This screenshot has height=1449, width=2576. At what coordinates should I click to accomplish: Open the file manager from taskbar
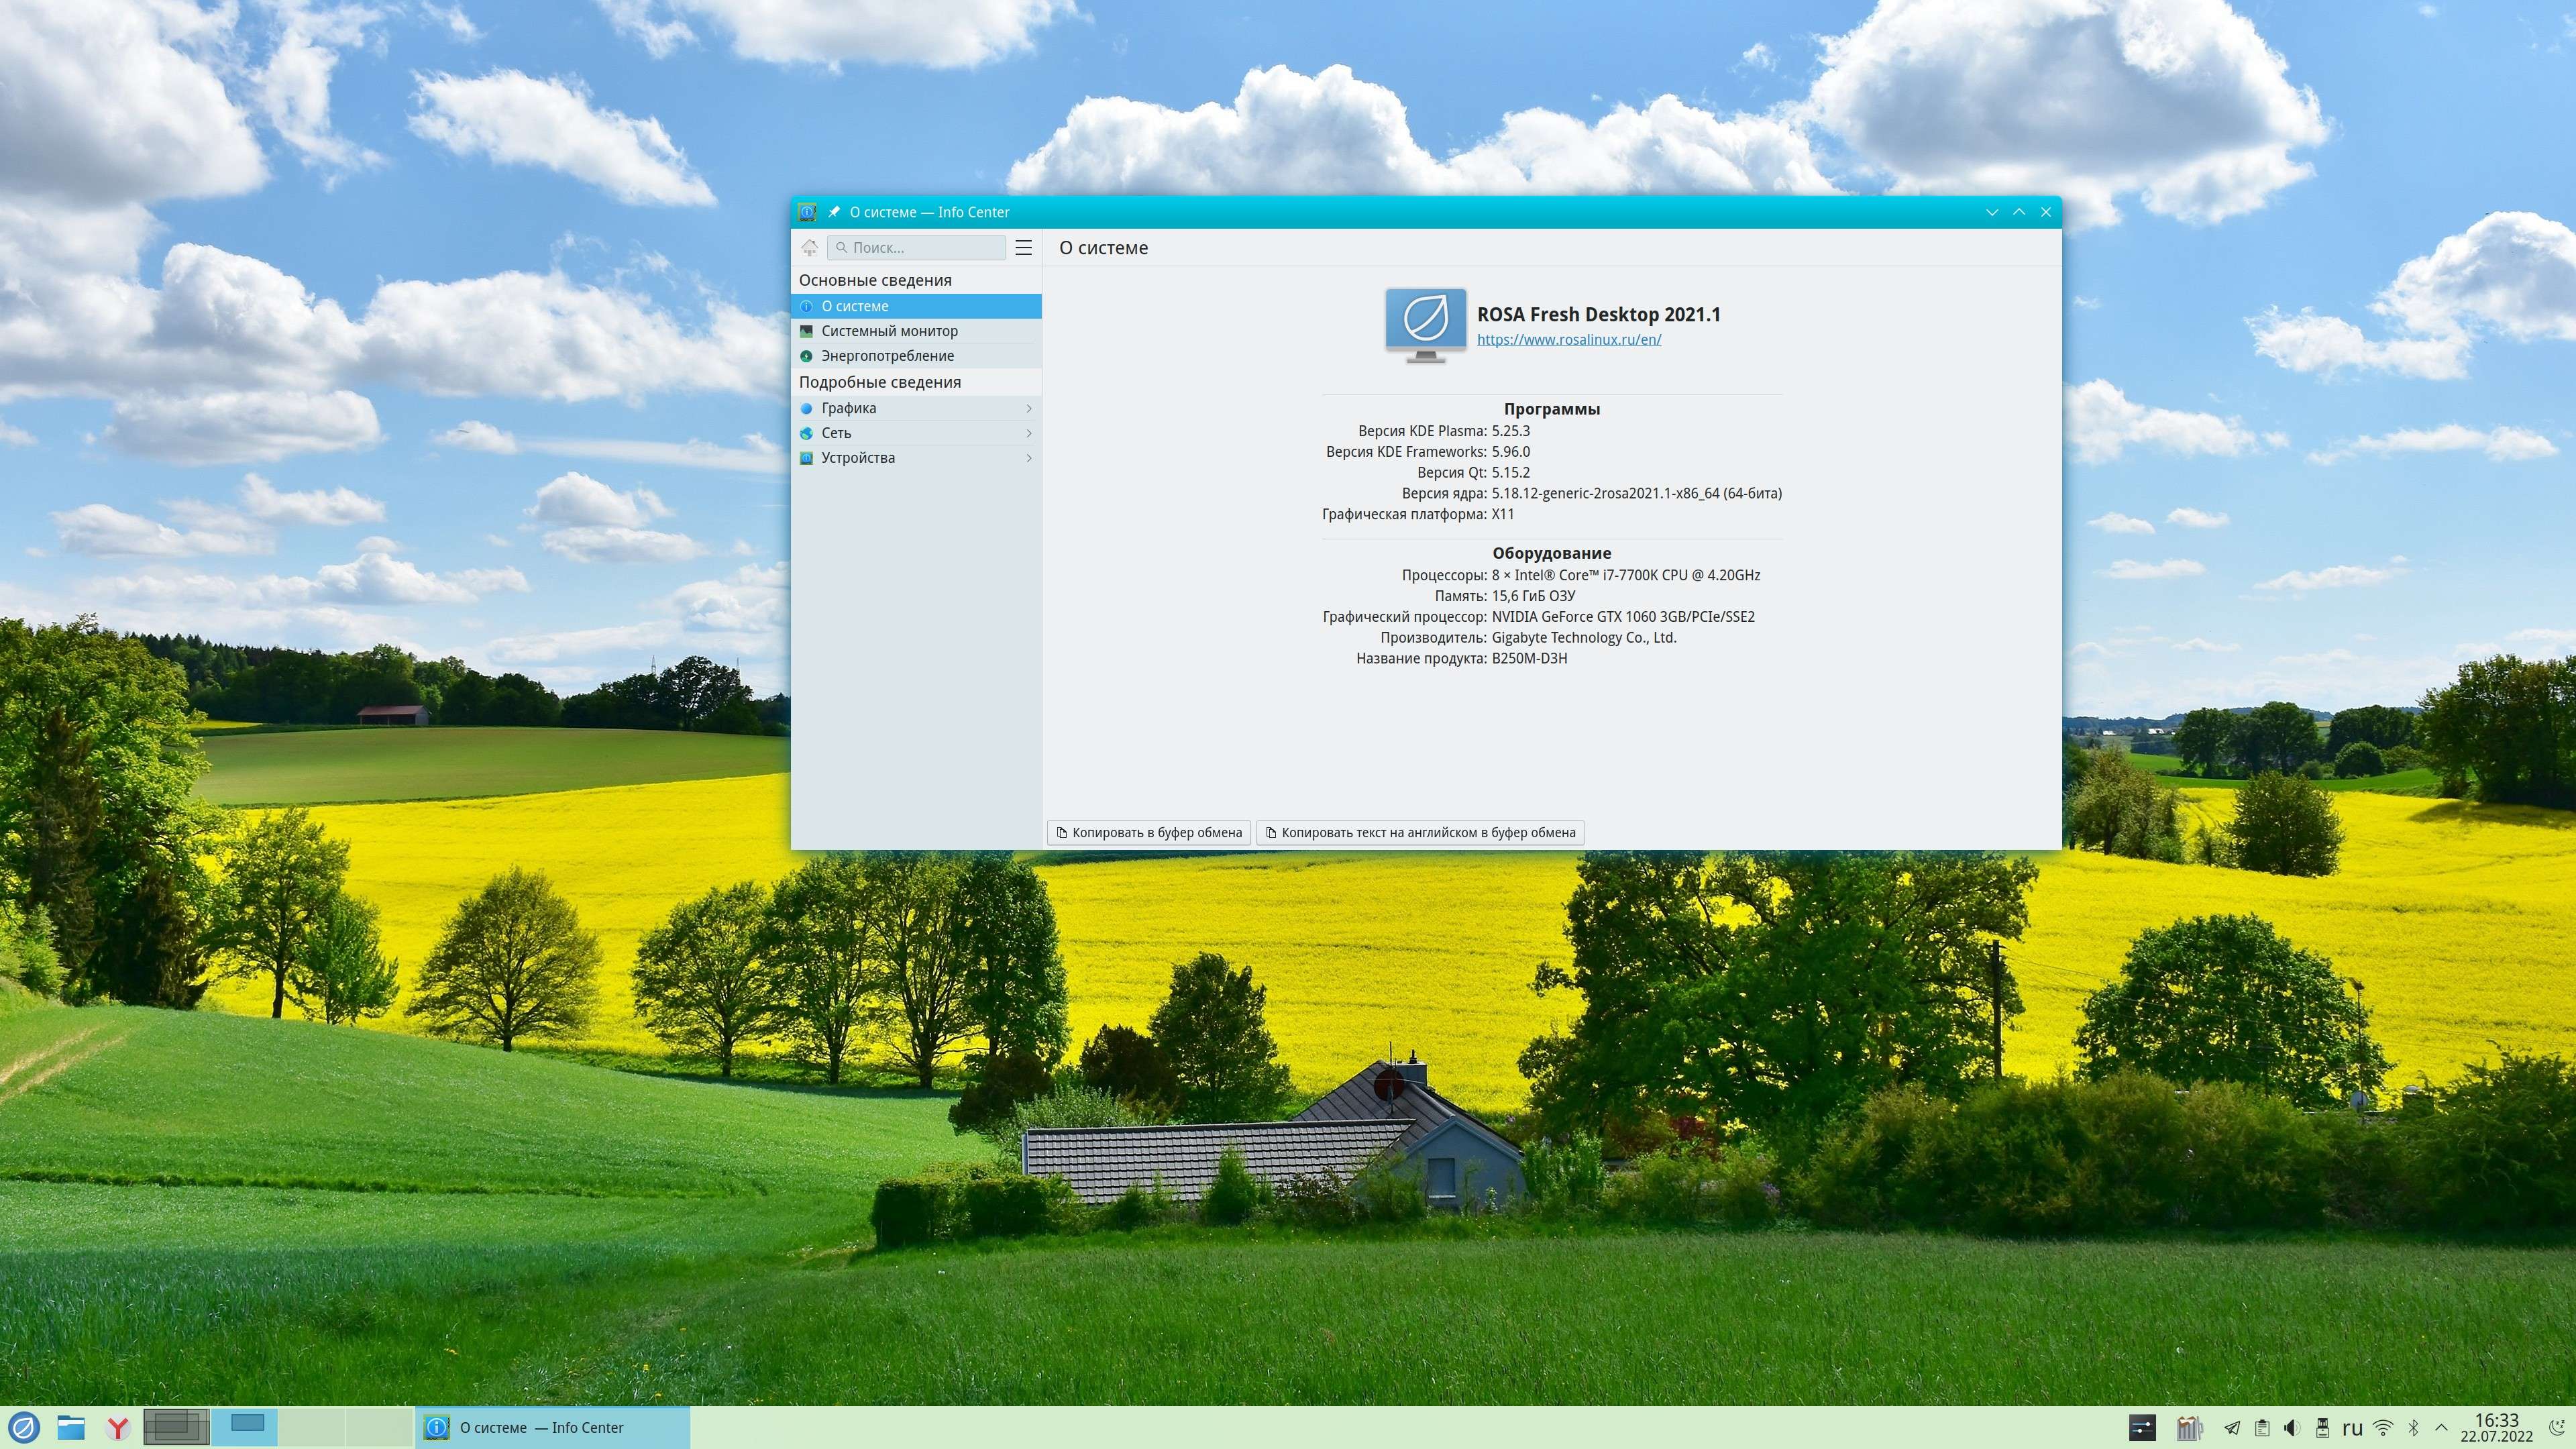[71, 1427]
